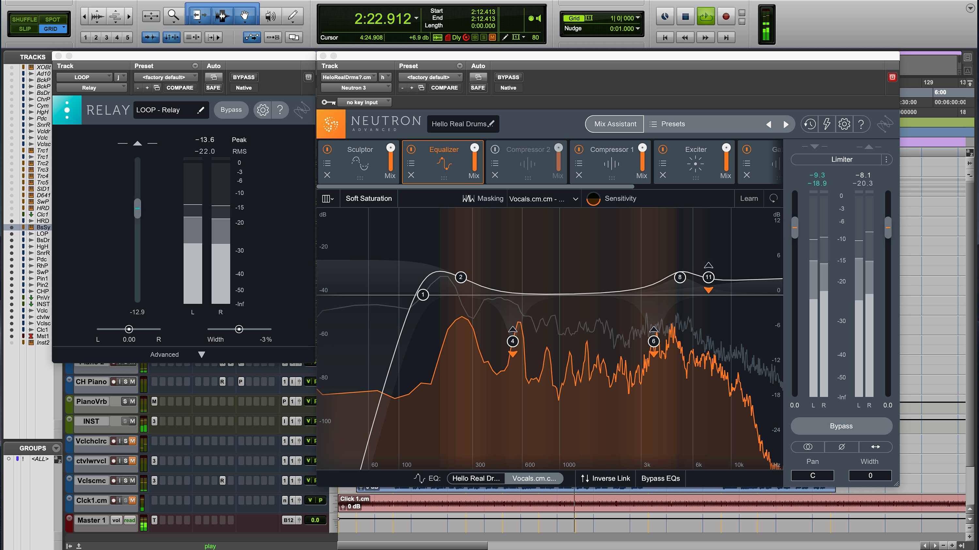
Task: Open Neutron help question mark icon
Action: [861, 124]
